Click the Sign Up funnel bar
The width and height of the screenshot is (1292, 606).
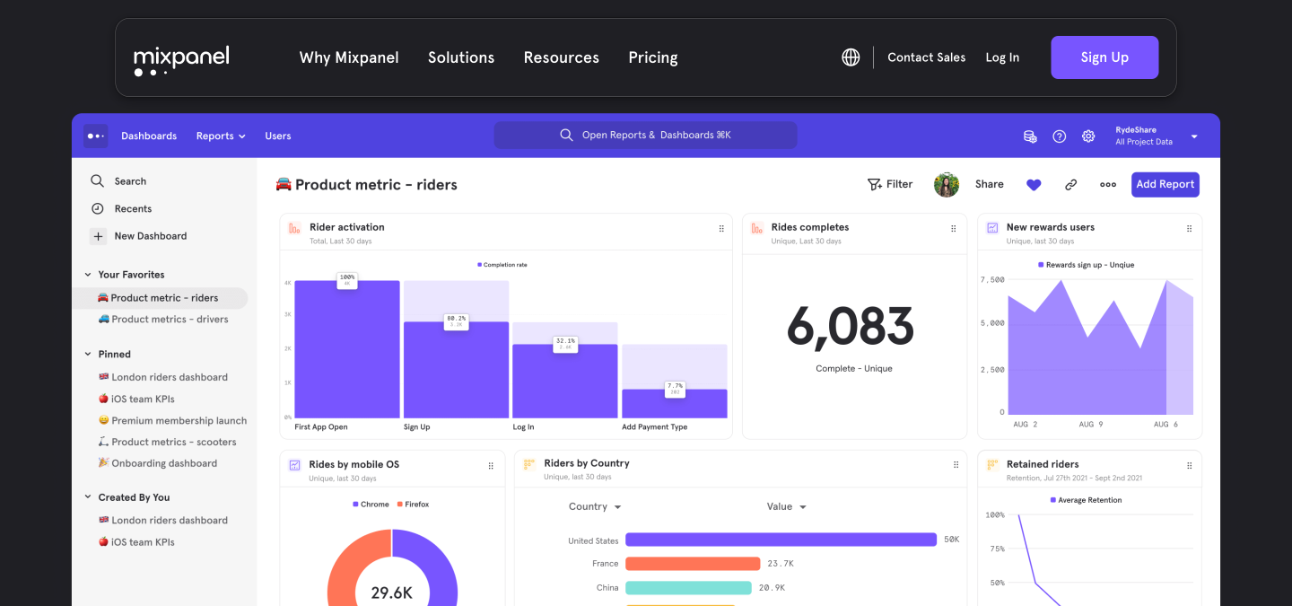[x=456, y=370]
